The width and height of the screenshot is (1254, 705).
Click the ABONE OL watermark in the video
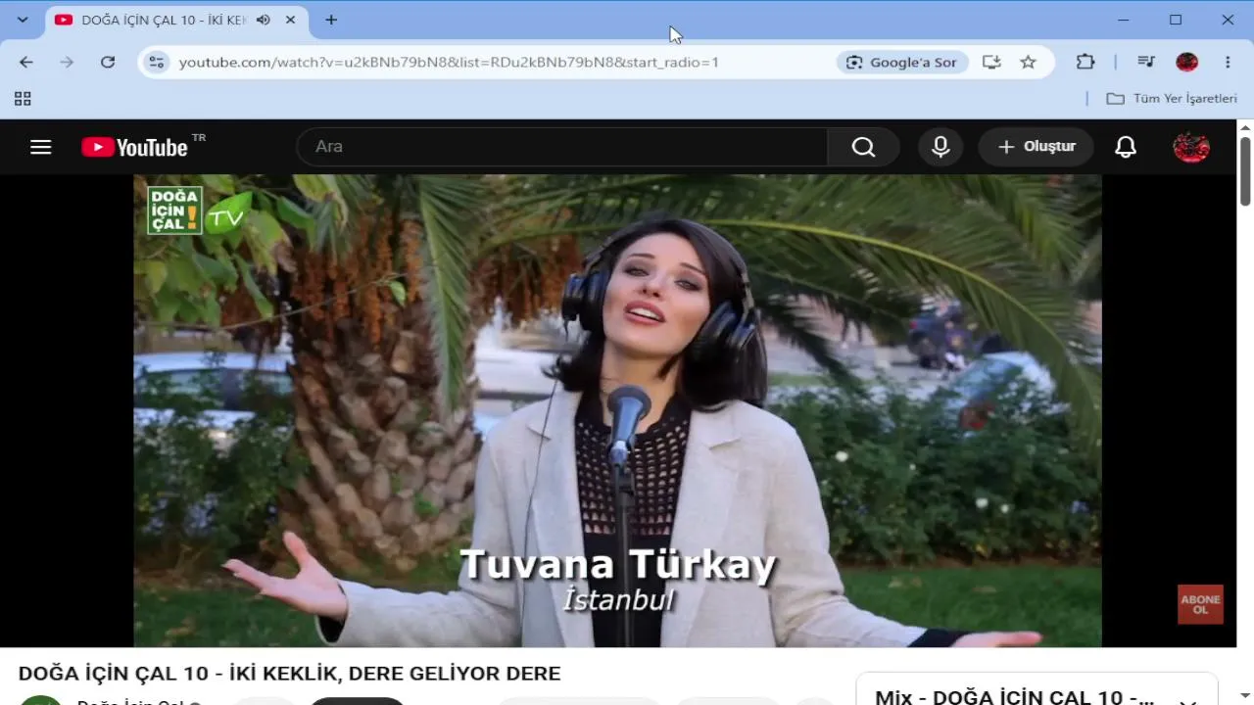click(1200, 604)
